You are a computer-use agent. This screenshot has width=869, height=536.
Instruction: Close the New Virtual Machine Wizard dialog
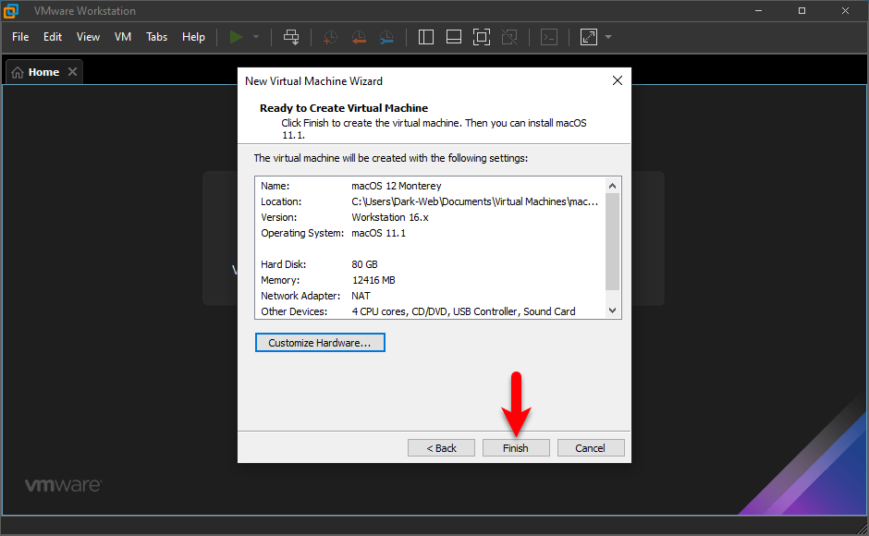618,81
